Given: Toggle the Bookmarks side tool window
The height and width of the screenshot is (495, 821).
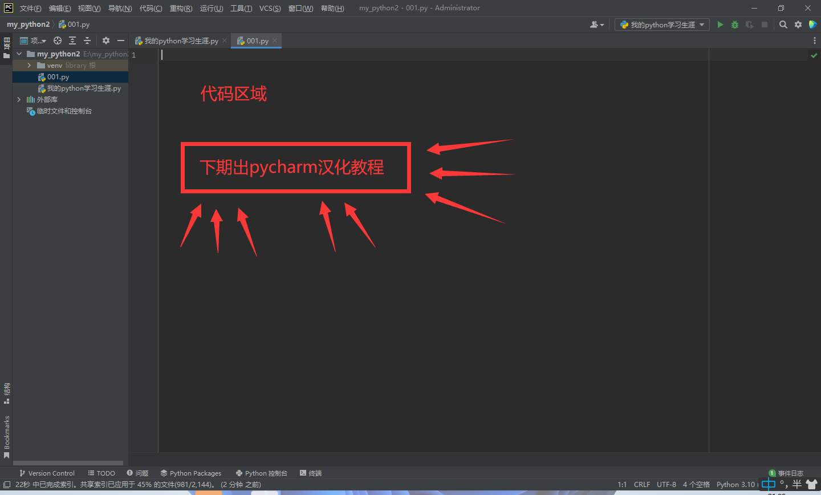Looking at the screenshot, I should [x=6, y=437].
